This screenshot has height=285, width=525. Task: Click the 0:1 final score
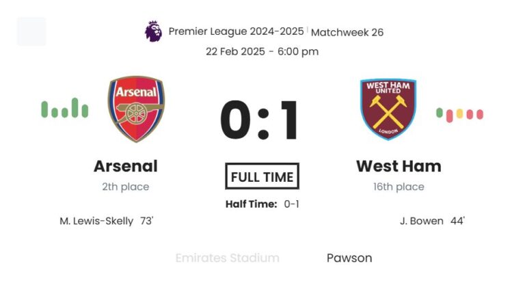(260, 122)
